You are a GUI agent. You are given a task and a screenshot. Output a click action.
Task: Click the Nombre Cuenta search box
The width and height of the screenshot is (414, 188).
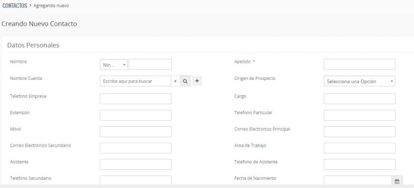coord(135,81)
